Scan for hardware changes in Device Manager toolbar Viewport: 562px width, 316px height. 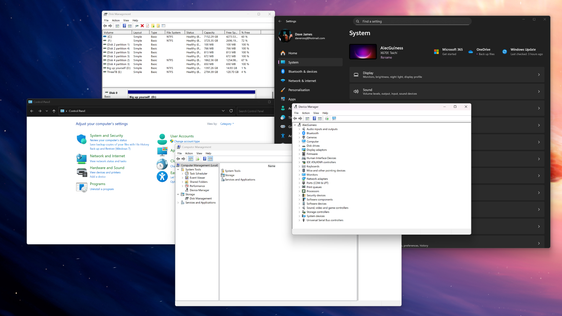[334, 118]
